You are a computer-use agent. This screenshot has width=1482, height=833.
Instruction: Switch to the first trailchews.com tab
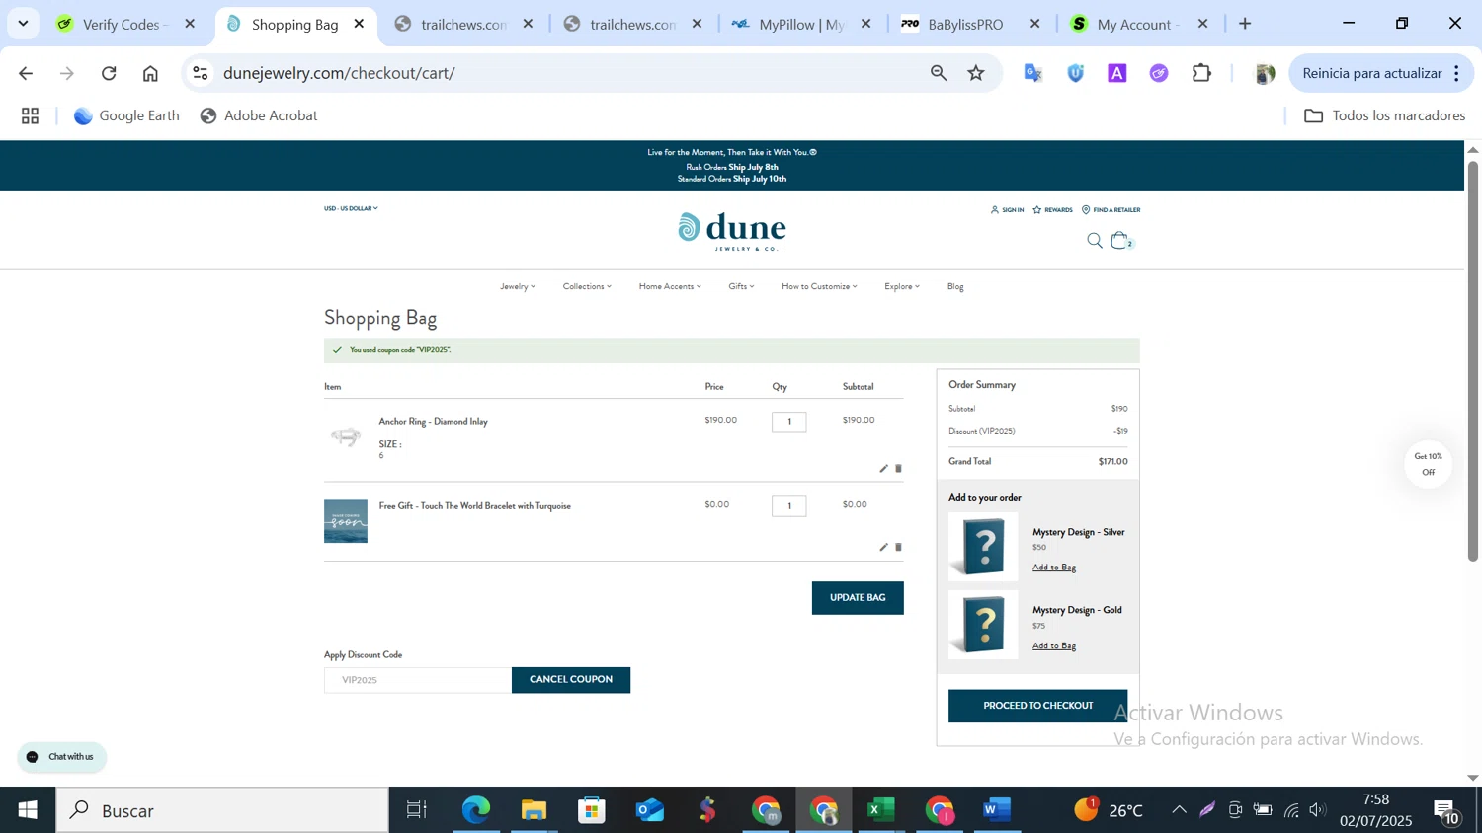463,24
